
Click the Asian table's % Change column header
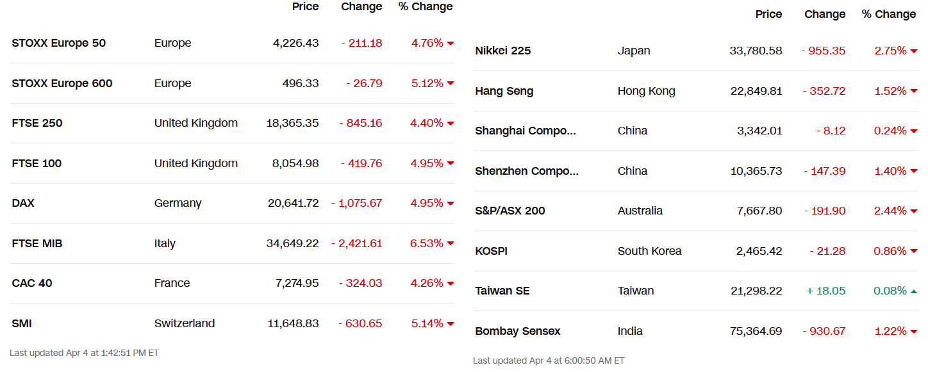(889, 14)
